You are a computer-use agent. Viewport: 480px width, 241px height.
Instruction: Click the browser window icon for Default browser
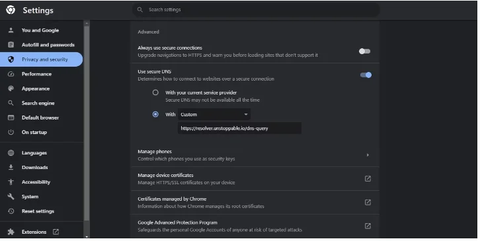coord(11,118)
